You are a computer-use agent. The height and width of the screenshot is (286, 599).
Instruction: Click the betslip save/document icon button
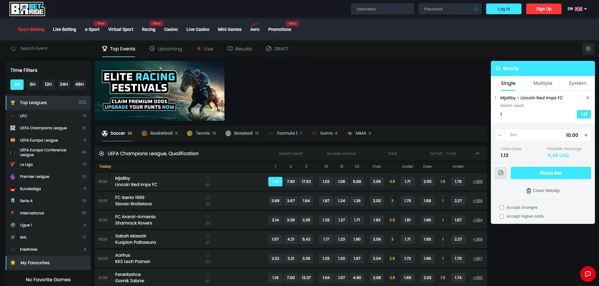[501, 173]
